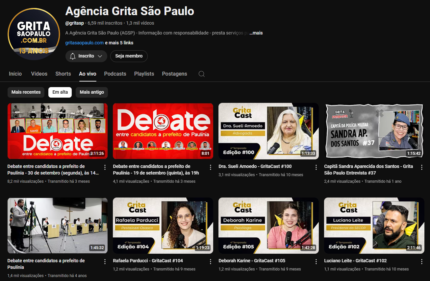Click "1,3 mil vídeos" text
The image size is (430, 281).
coord(140,23)
